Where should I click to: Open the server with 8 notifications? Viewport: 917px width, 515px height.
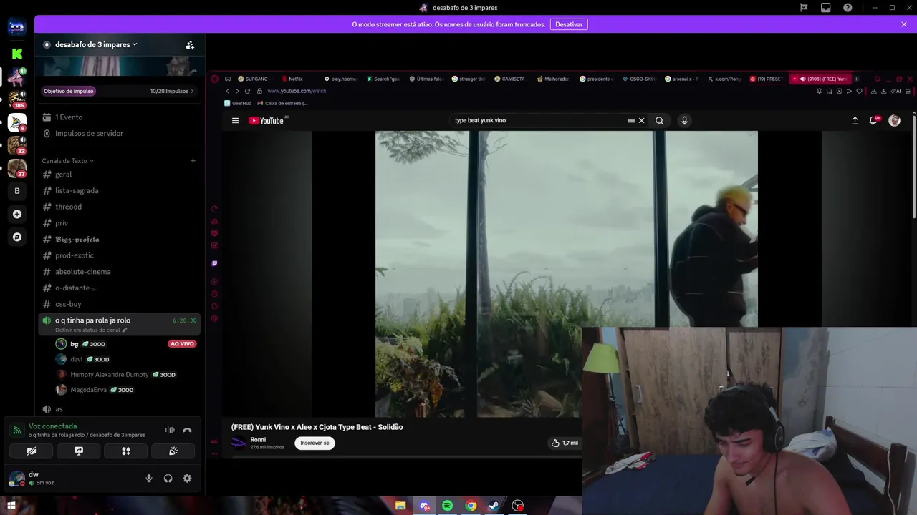[17, 122]
